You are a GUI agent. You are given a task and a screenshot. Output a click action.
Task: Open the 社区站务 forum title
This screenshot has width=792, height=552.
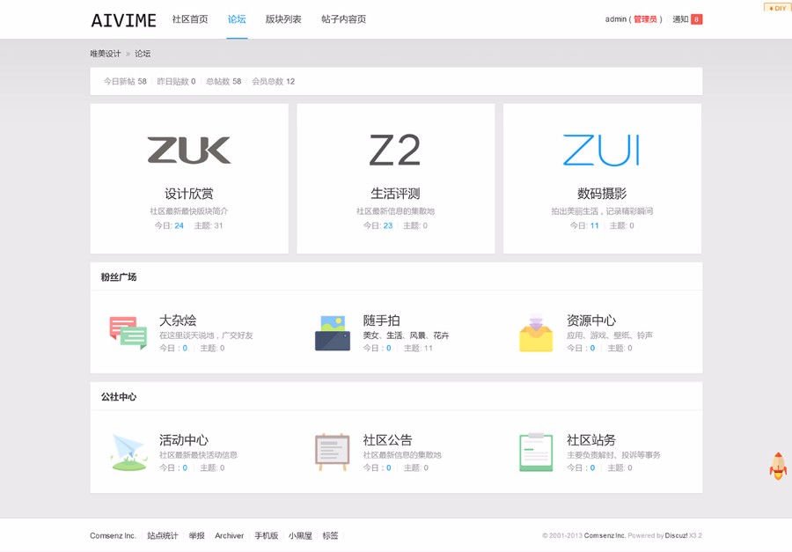point(591,440)
